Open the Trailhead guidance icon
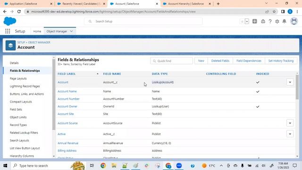This screenshot has width=302, height=170. [263, 21]
